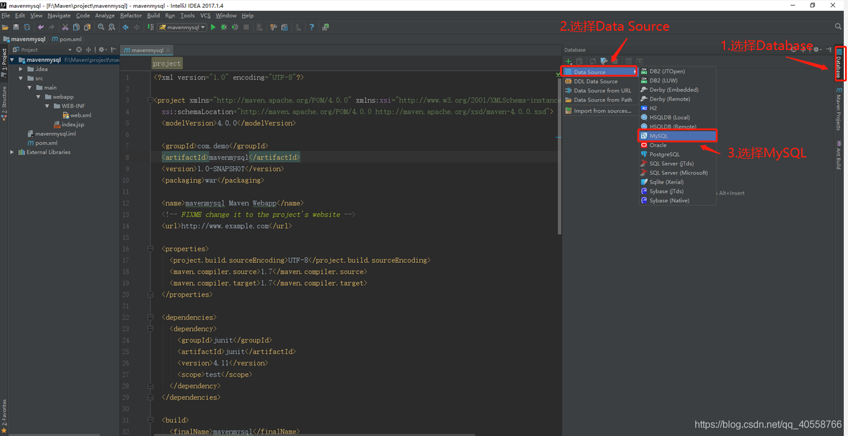
Task: Click the project breadcrumb above the editor
Action: 167,63
